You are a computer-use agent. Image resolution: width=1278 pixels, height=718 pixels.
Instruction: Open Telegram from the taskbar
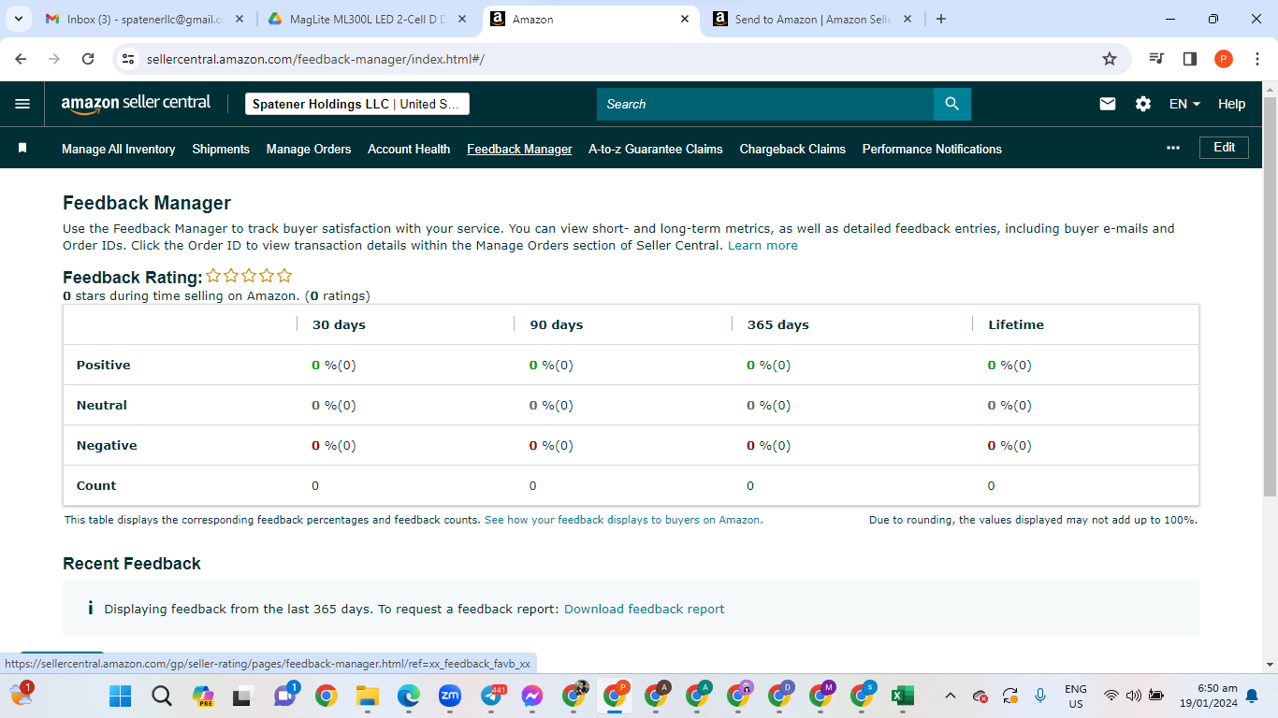[x=492, y=696]
